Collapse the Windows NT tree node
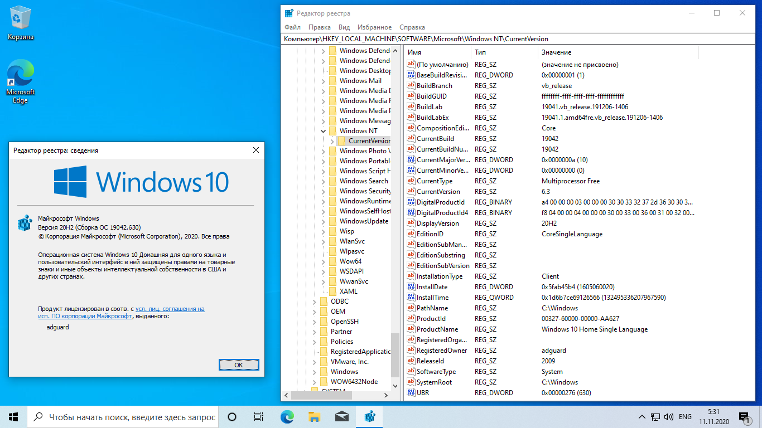 point(323,131)
